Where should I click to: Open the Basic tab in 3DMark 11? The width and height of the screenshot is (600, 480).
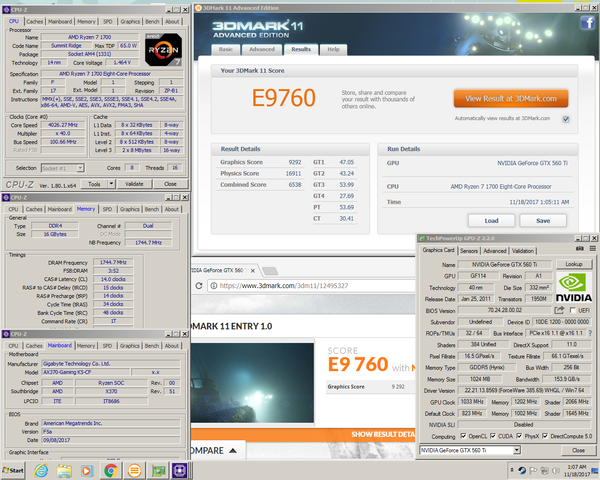coord(226,49)
